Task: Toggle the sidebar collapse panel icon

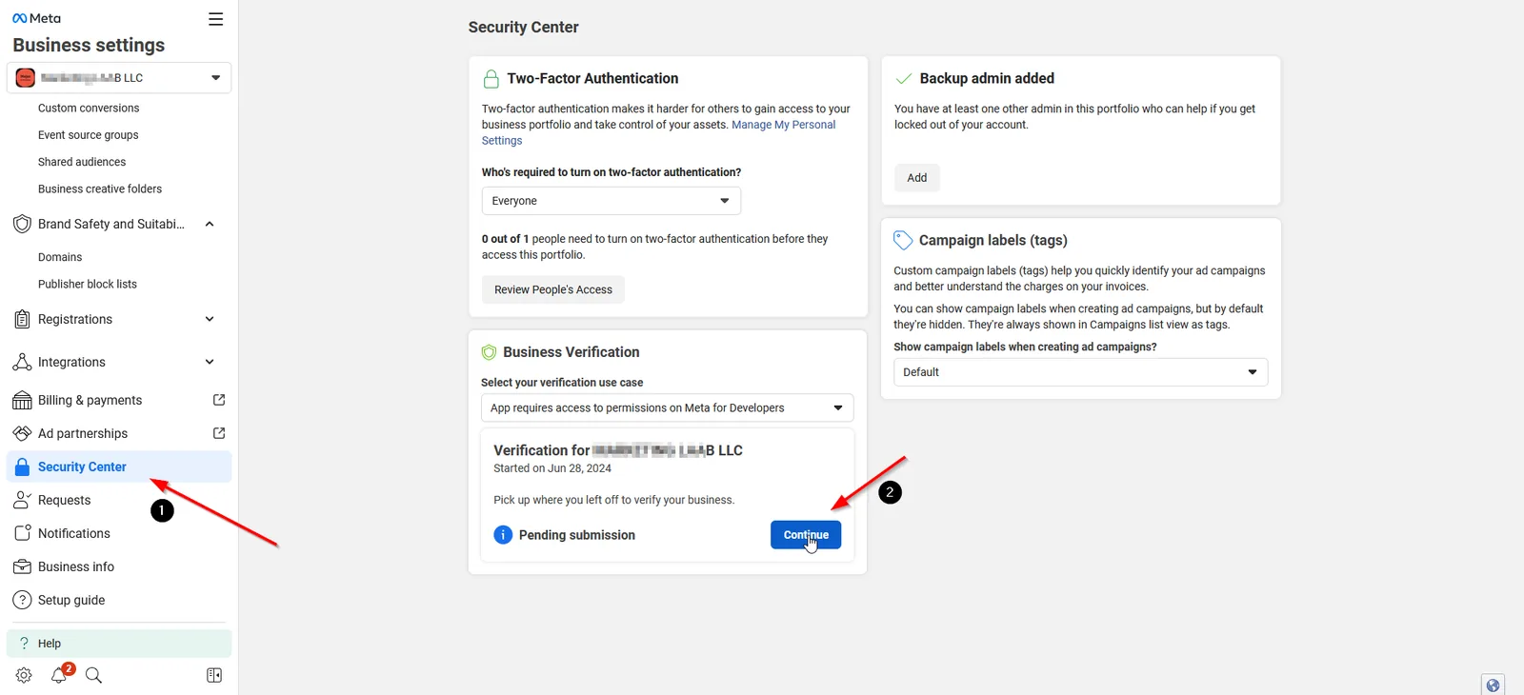Action: pyautogui.click(x=214, y=675)
